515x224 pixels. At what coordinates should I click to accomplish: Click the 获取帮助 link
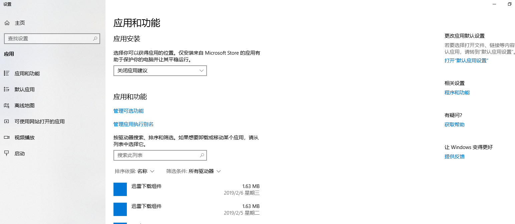[x=455, y=125]
